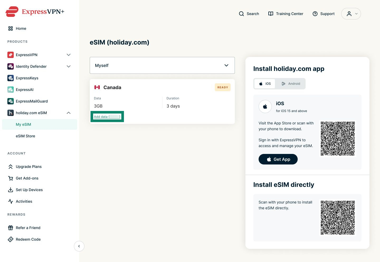Click the Refer a Friend gift icon
Viewport: 380px width, 262px height.
point(11,228)
